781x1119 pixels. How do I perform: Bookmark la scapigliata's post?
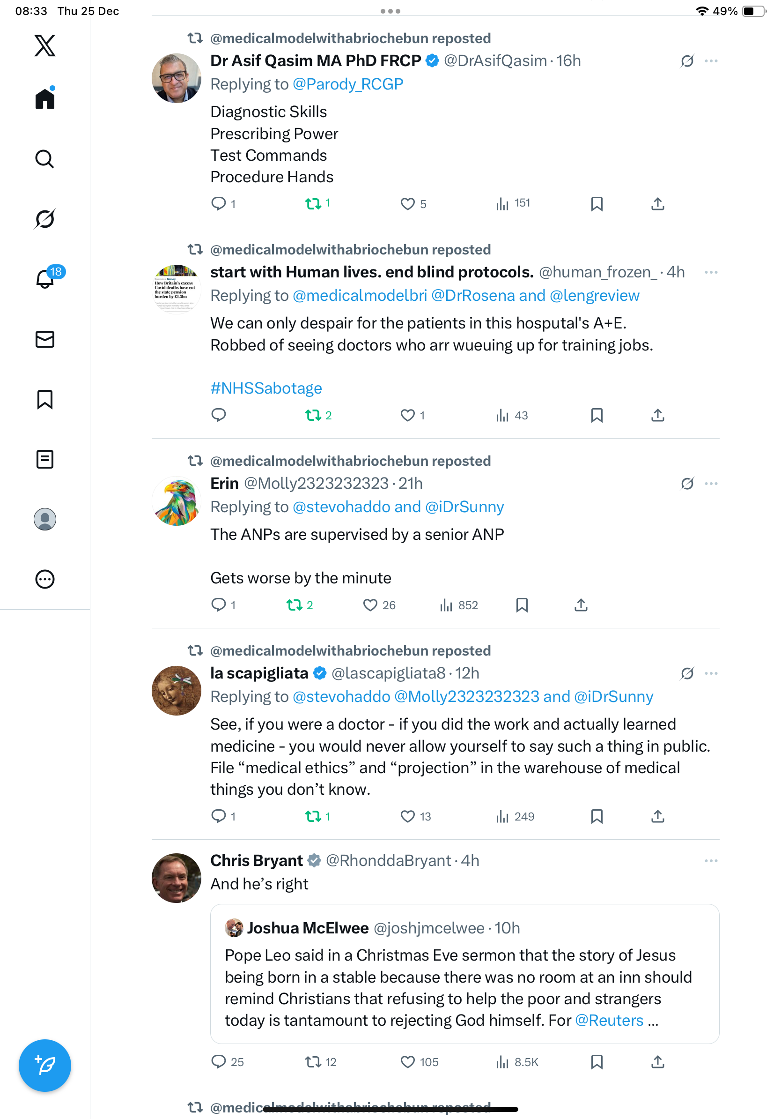[597, 816]
